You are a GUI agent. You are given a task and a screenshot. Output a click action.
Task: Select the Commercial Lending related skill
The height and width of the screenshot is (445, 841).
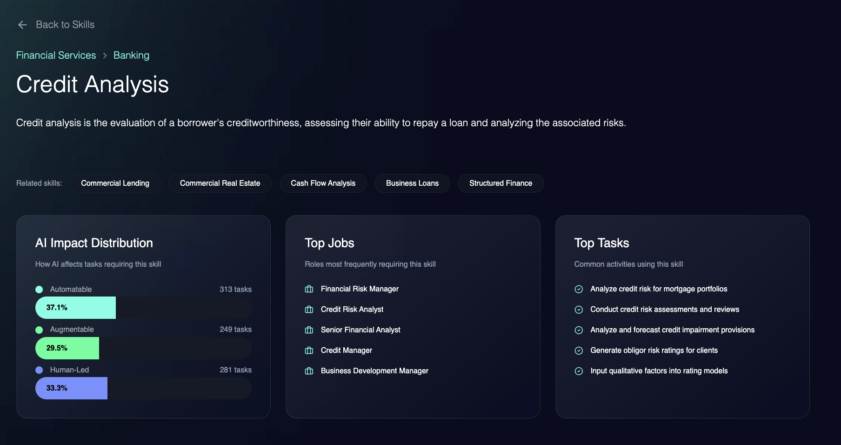(115, 183)
